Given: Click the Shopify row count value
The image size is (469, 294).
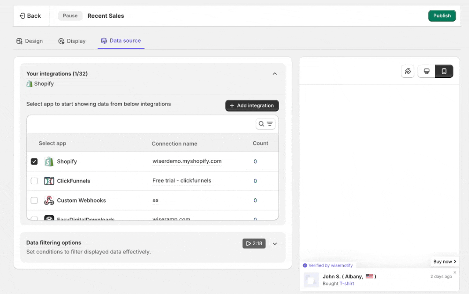Looking at the screenshot, I should tap(255, 161).
